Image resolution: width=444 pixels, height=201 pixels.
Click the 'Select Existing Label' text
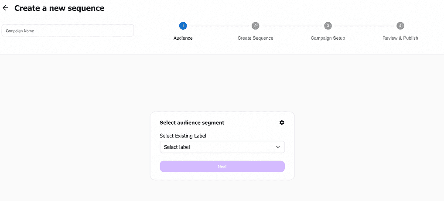[183, 136]
